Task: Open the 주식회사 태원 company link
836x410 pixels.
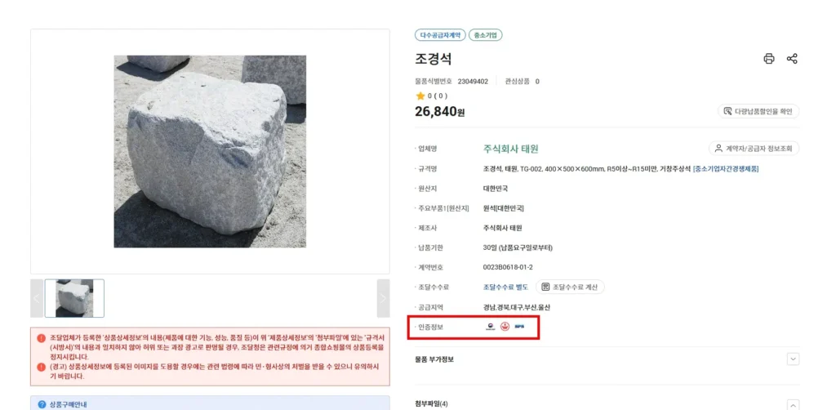Action: click(510, 149)
